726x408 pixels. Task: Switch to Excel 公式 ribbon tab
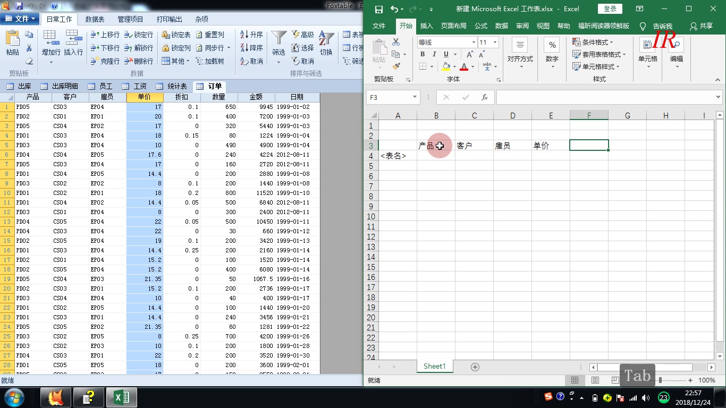(481, 25)
